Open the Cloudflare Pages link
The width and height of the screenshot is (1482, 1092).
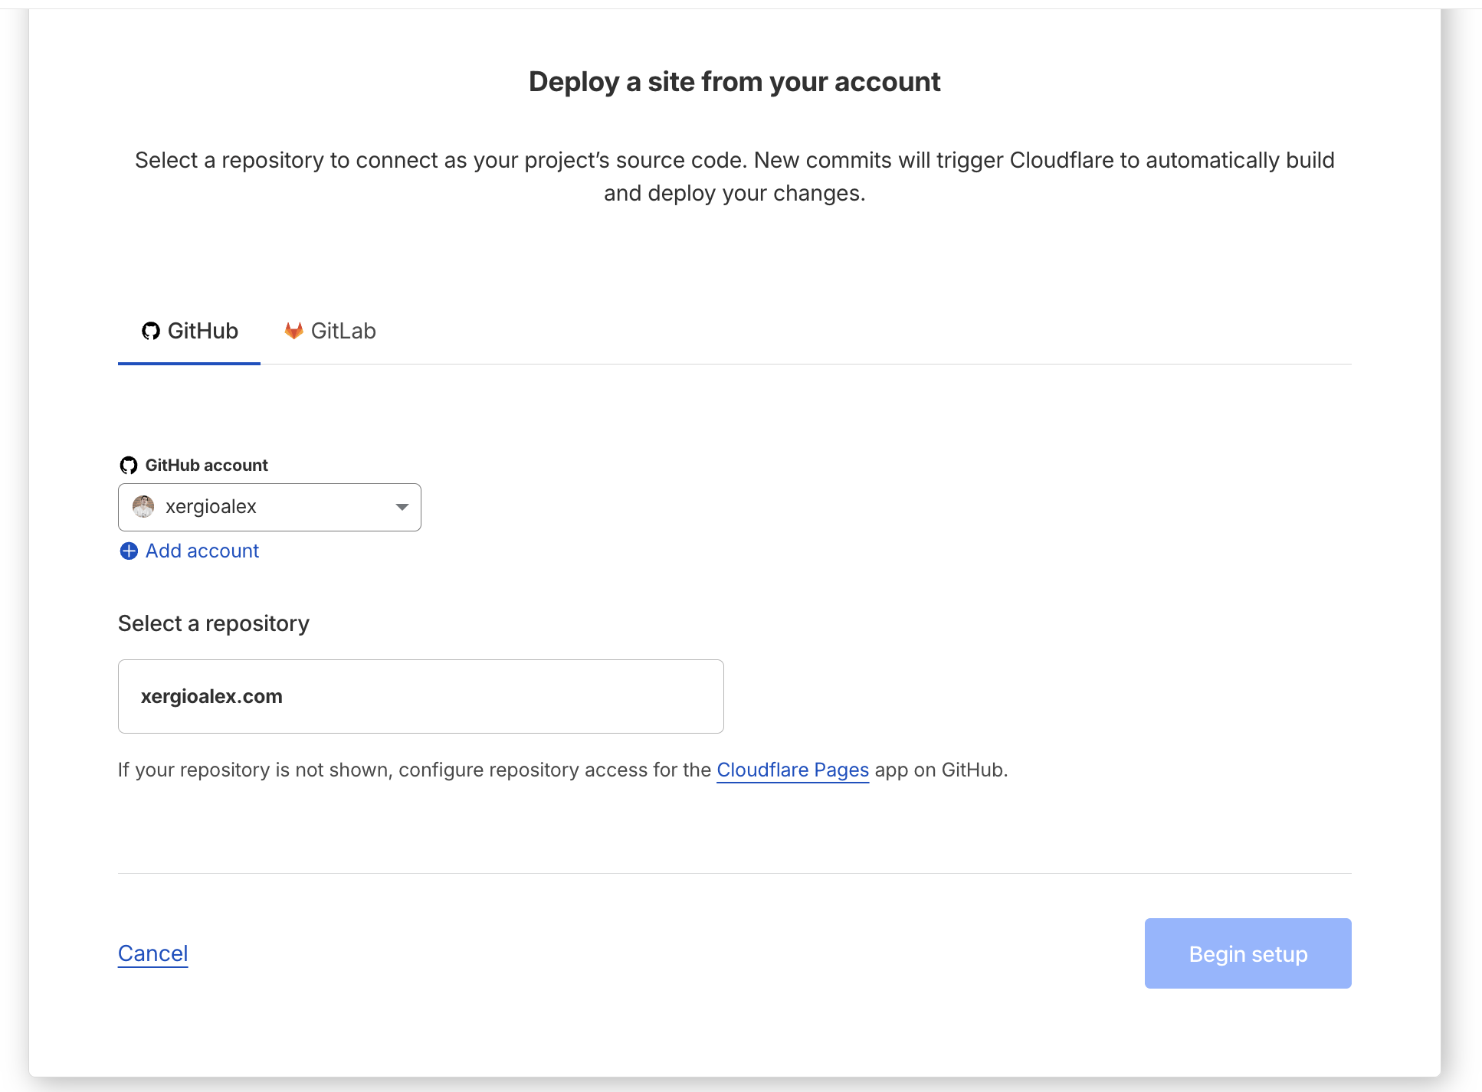click(x=792, y=770)
